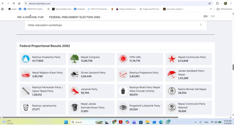The width and height of the screenshot is (234, 125).
Task: Click Rastriya Swatantra Party vote count 41,77,805
Action: [x=38, y=61]
